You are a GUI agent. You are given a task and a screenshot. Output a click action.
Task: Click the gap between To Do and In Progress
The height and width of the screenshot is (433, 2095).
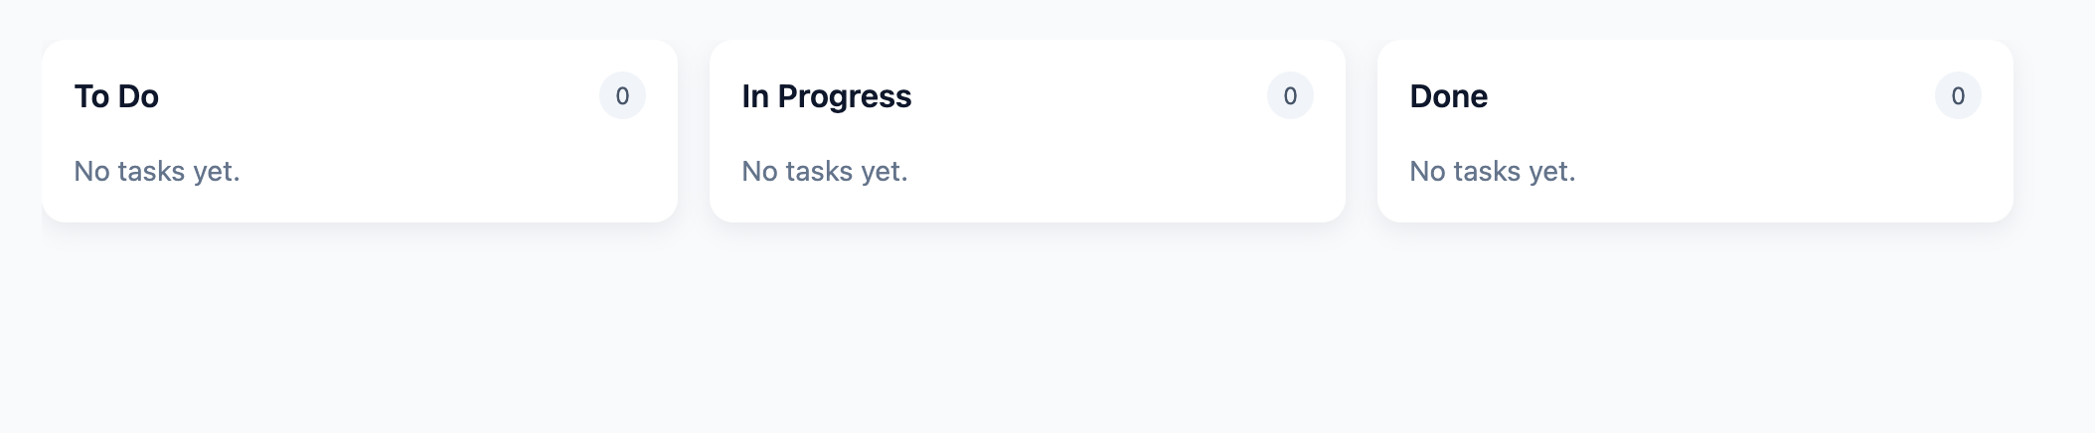694,131
